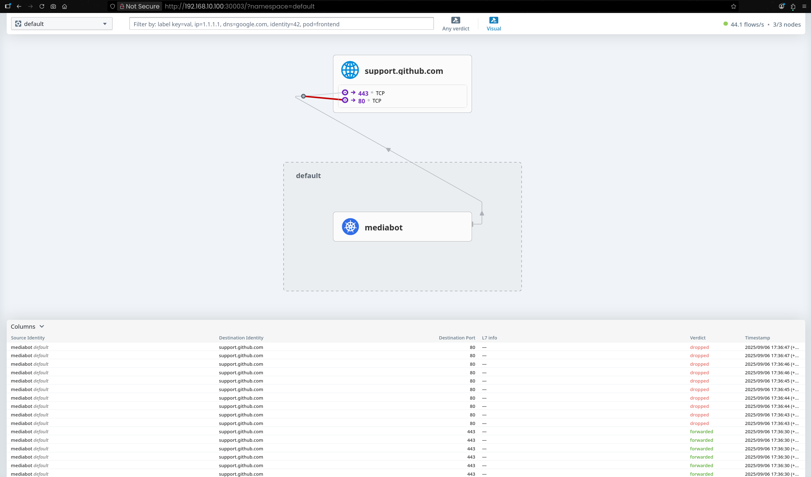Click the Any verdict filter icon

pyautogui.click(x=456, y=20)
